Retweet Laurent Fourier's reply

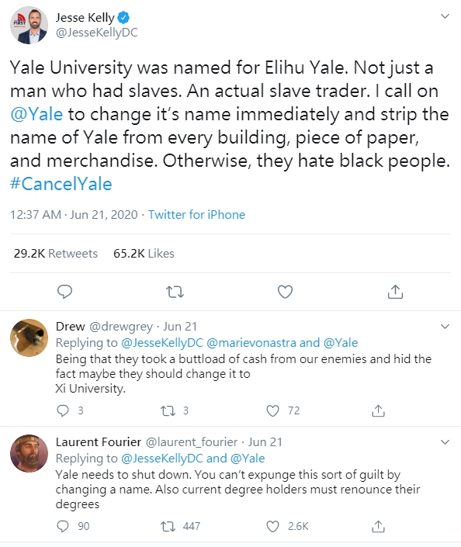click(x=168, y=526)
